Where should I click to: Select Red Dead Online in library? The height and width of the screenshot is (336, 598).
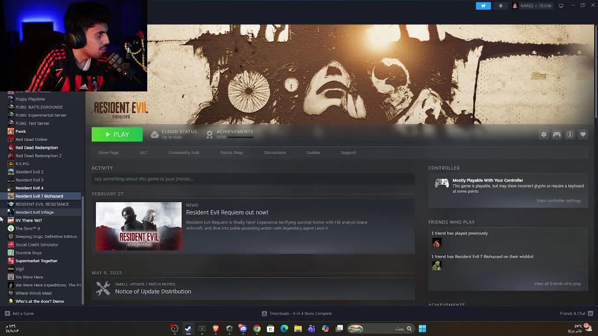(x=31, y=140)
